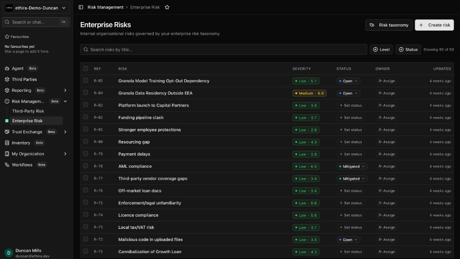Screen dimensions: 460x259
Task: Click the search magnifier icon in sidebar
Action: (7, 22)
